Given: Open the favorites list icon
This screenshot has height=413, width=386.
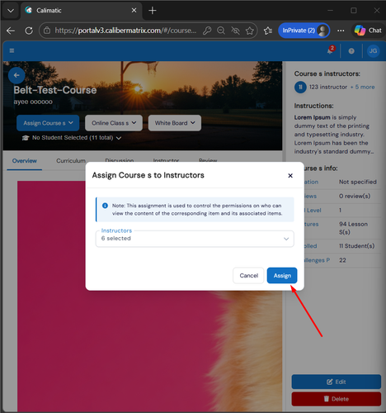Looking at the screenshot, I should pyautogui.click(x=268, y=31).
